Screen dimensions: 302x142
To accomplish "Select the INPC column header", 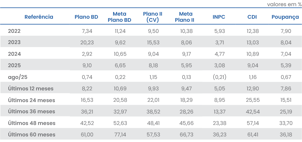I will 219,17.
